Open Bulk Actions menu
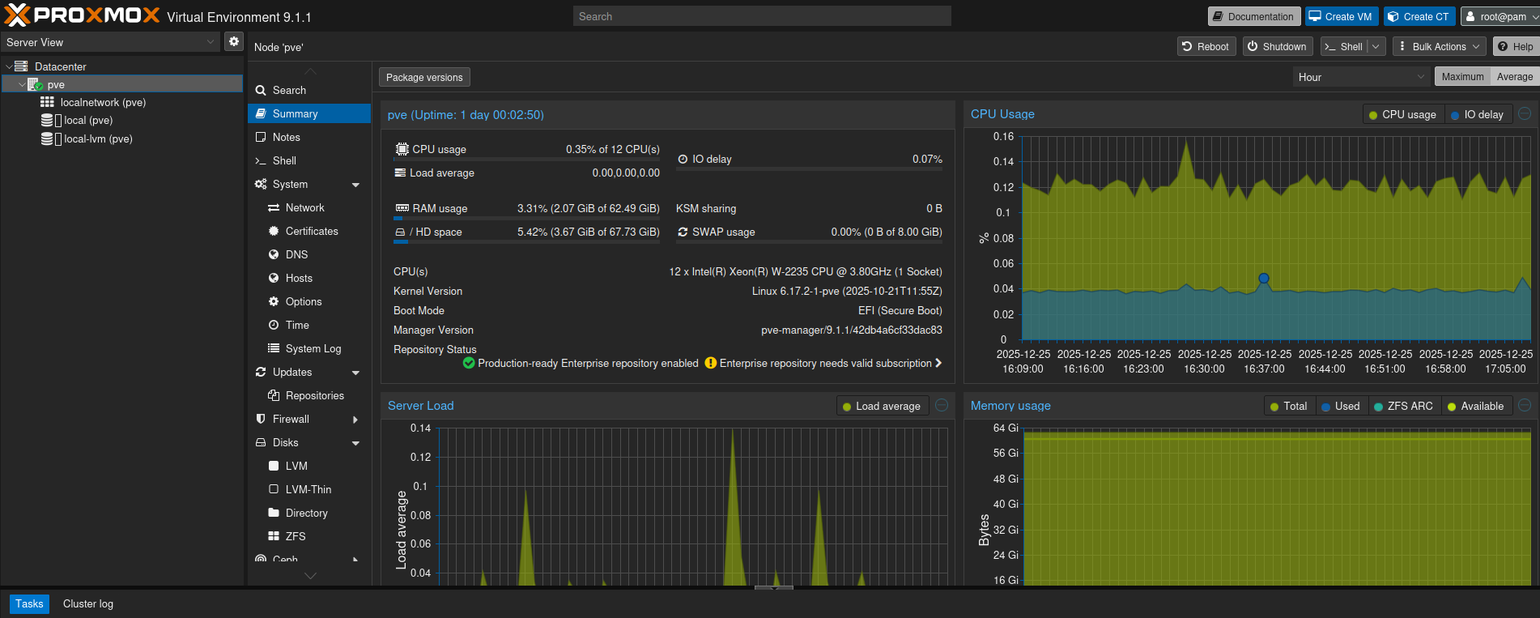The image size is (1540, 618). [x=1439, y=46]
